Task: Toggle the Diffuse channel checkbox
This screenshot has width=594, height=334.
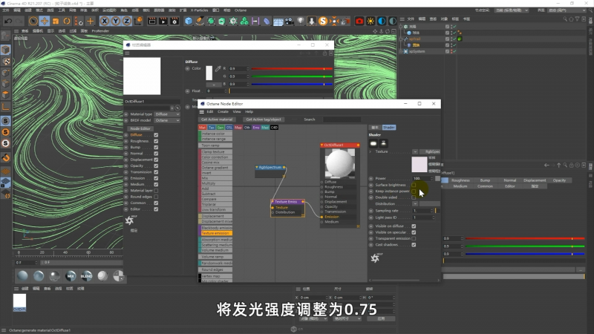Action: [156, 135]
